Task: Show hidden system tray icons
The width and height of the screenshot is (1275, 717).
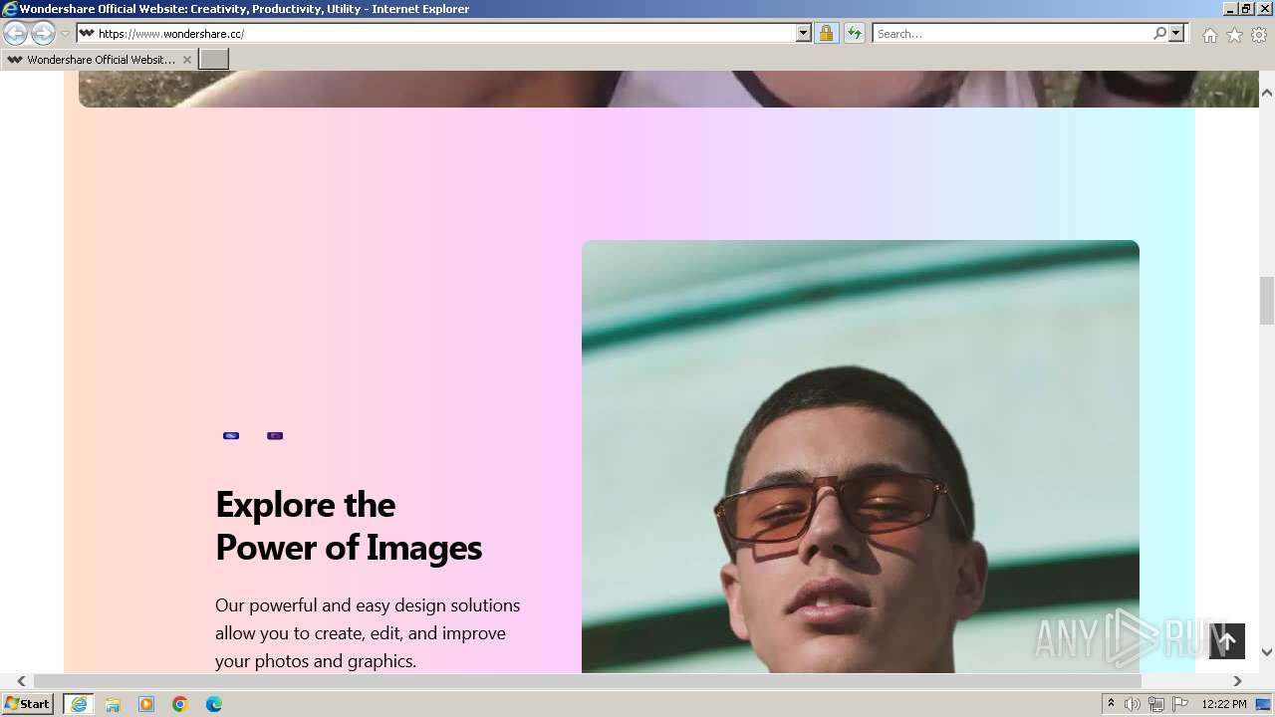Action: coord(1111,704)
